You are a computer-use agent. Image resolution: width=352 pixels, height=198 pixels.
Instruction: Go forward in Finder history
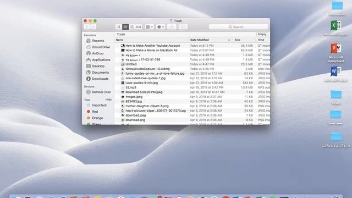93,27
